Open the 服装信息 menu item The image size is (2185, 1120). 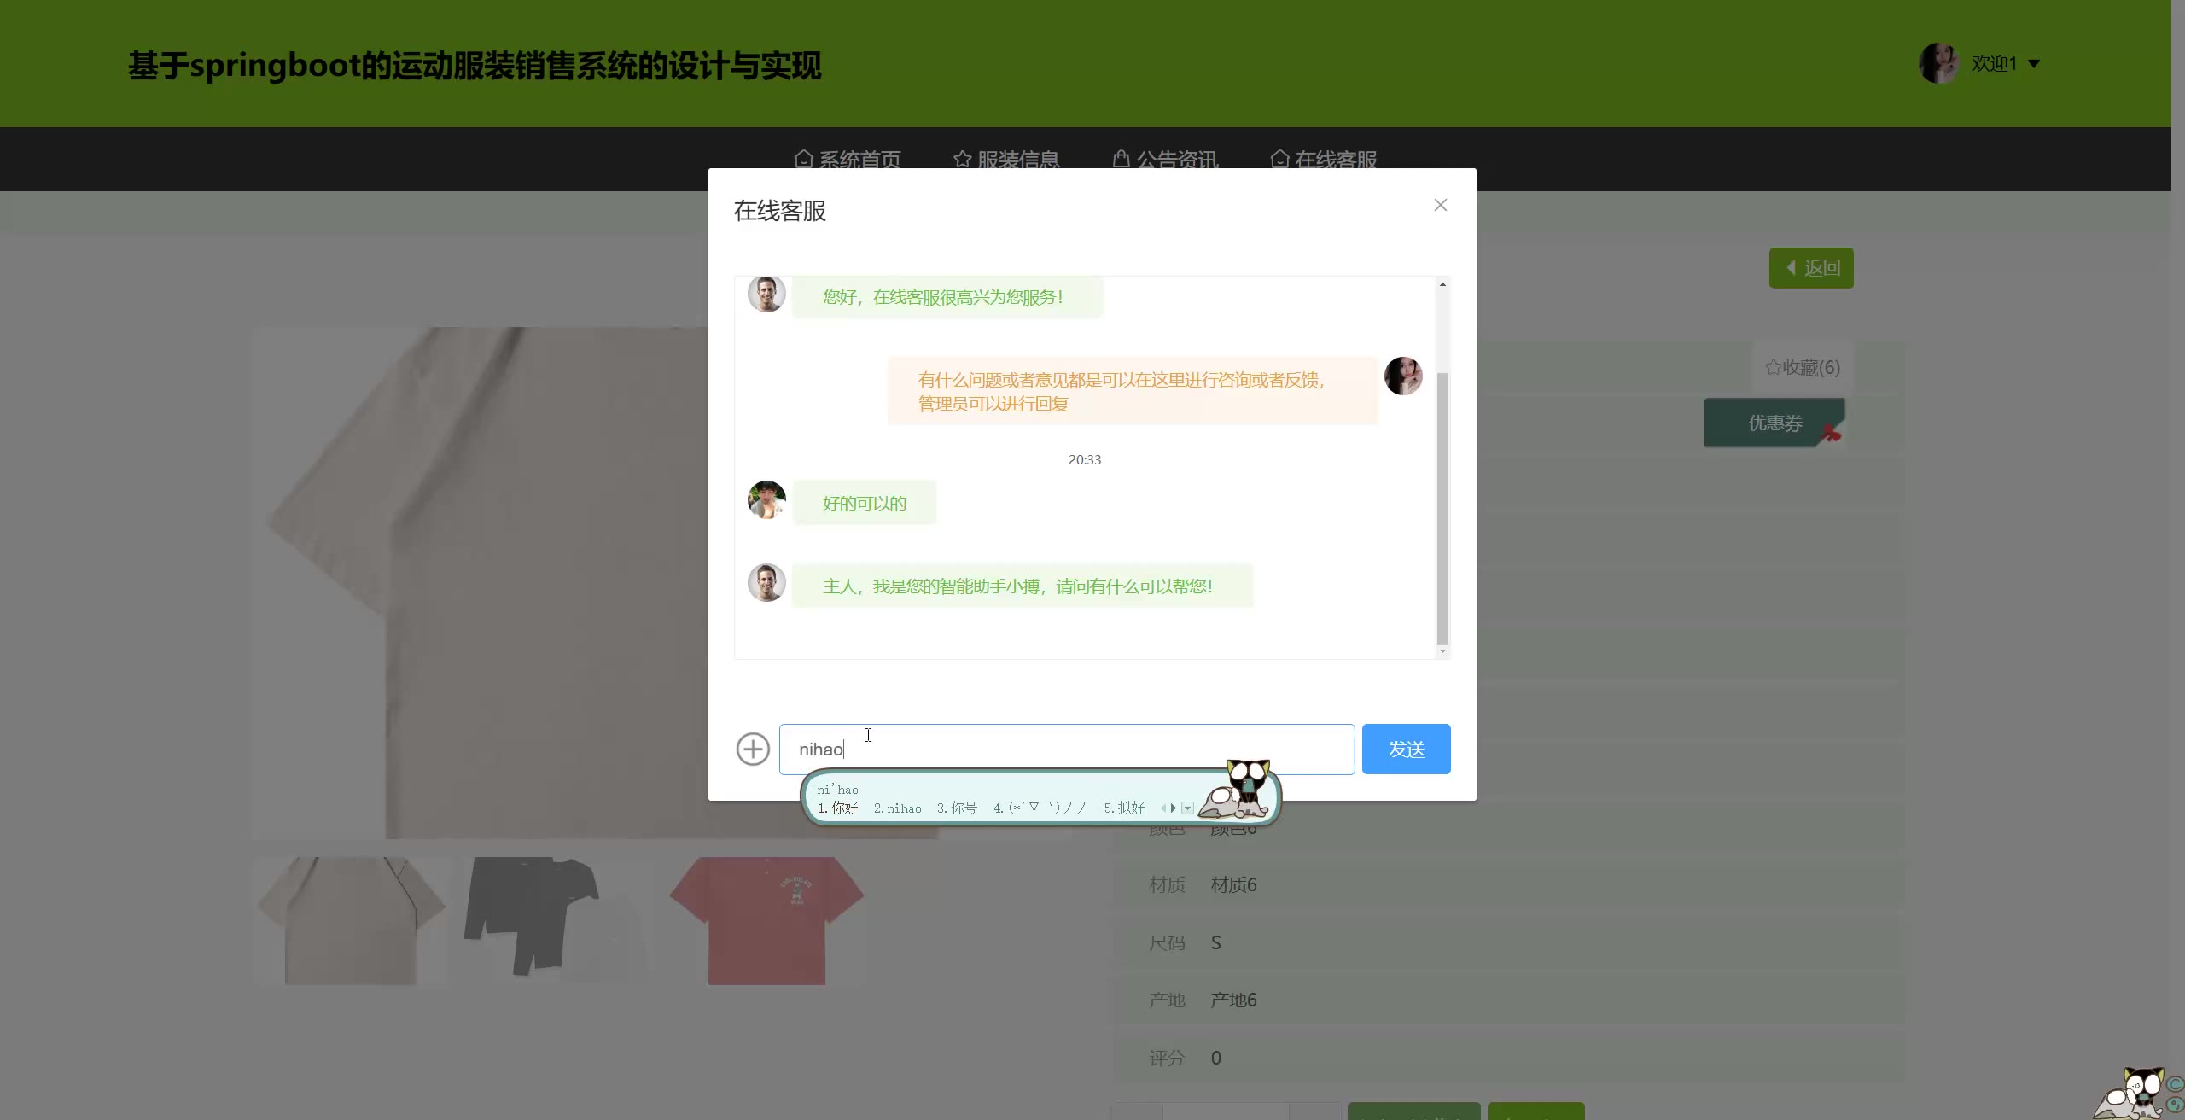(1007, 159)
